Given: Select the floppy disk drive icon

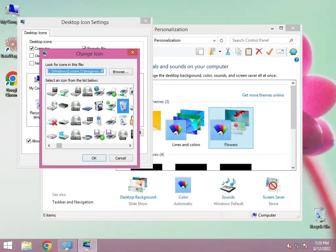Looking at the screenshot, I should [52, 92].
